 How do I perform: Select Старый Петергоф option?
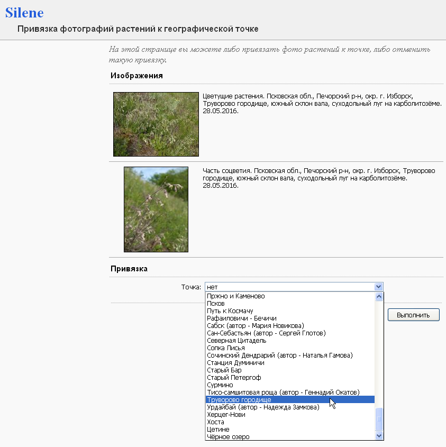pos(234,378)
